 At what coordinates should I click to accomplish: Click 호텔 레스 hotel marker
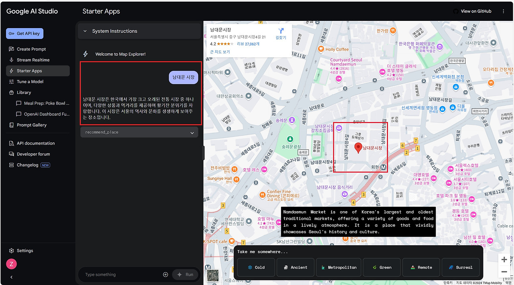(x=264, y=169)
